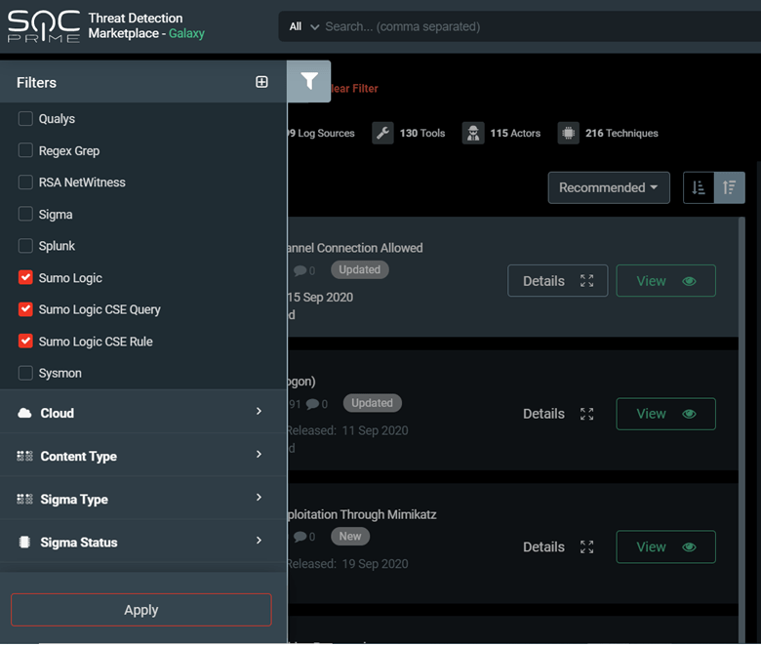
Task: Click the Techniques chip icon
Action: [568, 133]
